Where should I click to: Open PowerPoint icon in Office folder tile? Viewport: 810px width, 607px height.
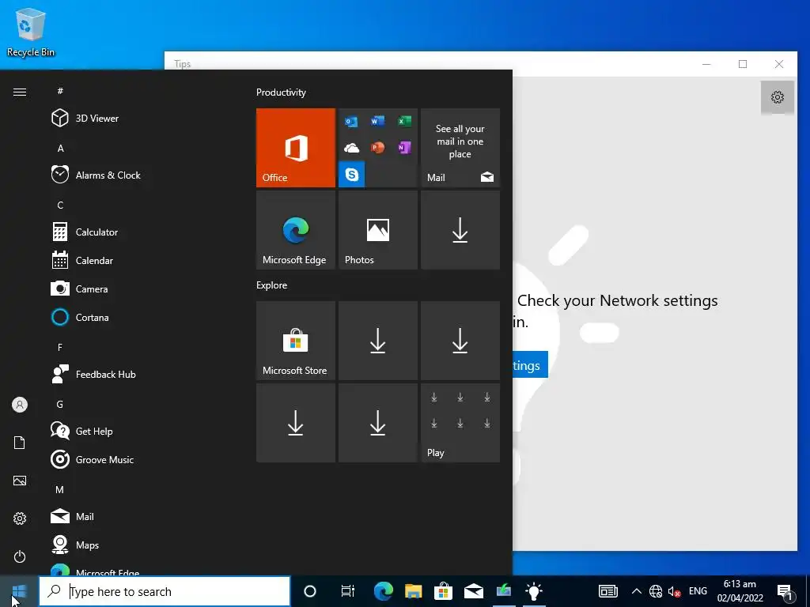377,148
